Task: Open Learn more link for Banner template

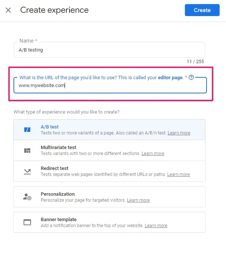Action: click(156, 226)
